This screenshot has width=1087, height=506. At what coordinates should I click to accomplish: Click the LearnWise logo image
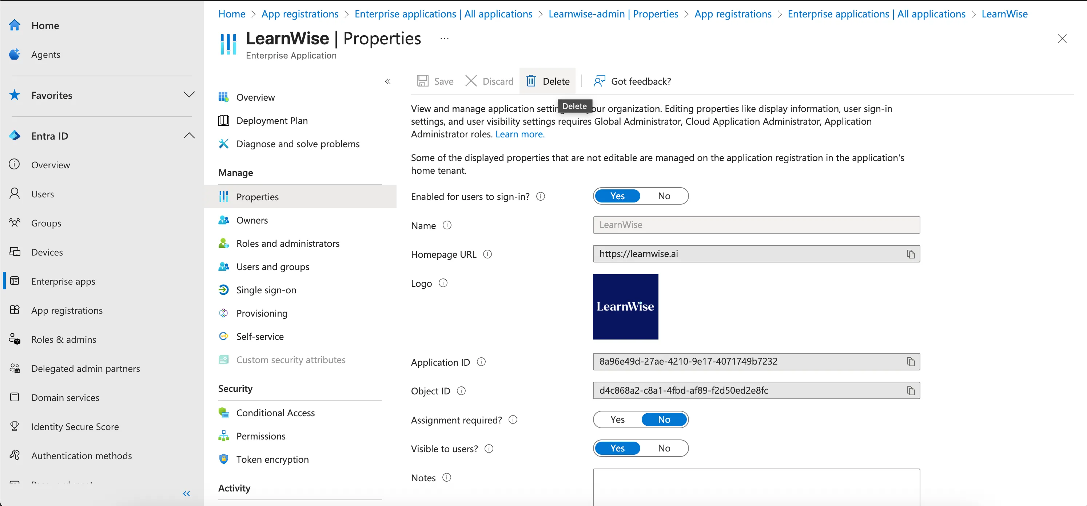pos(625,306)
